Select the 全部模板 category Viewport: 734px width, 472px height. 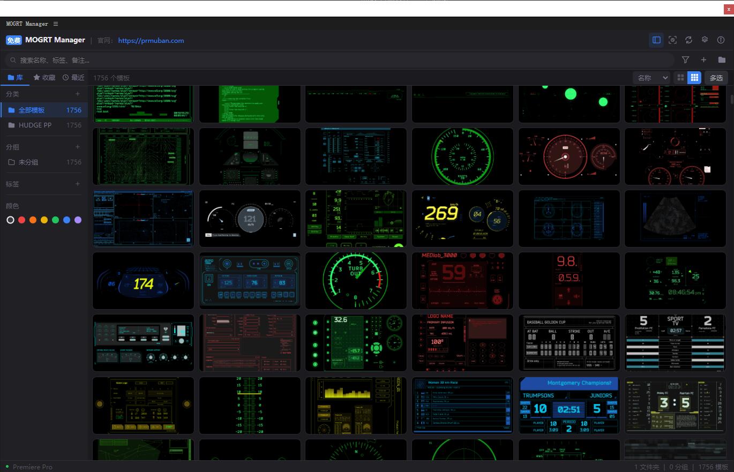pos(44,110)
